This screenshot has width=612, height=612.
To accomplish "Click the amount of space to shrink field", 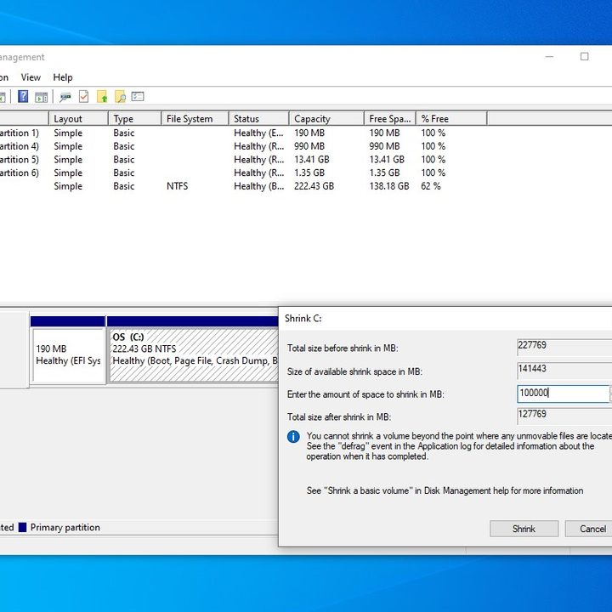I will (563, 394).
